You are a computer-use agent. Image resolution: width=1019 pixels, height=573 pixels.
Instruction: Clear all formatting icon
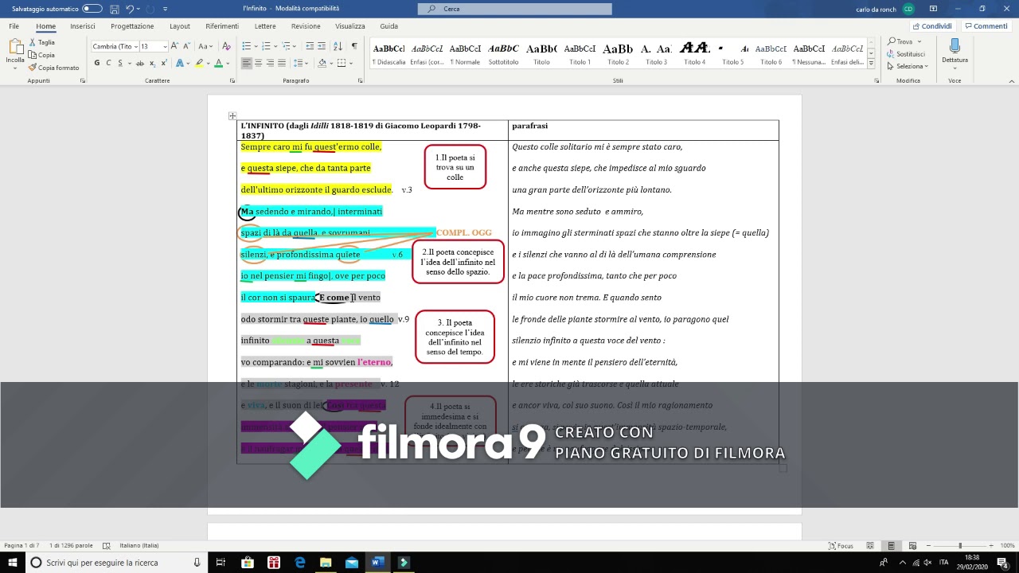point(226,46)
